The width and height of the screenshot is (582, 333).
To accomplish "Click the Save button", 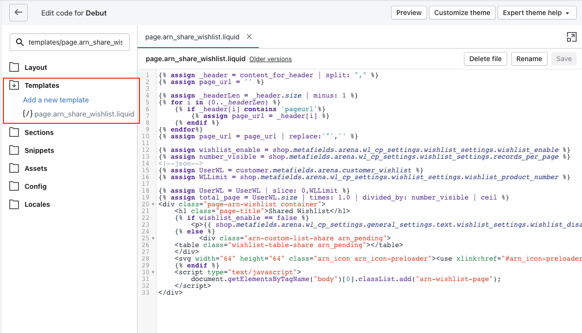I will point(564,59).
